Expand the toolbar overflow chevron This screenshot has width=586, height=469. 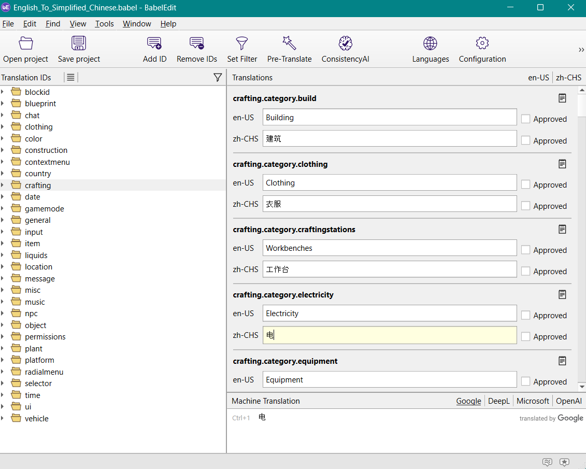581,50
